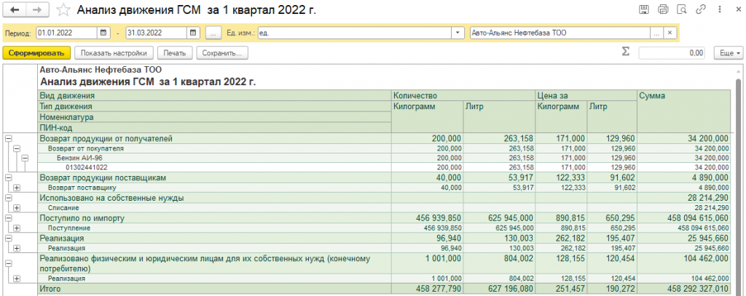
Task: Click the back navigation arrow
Action: (15, 10)
